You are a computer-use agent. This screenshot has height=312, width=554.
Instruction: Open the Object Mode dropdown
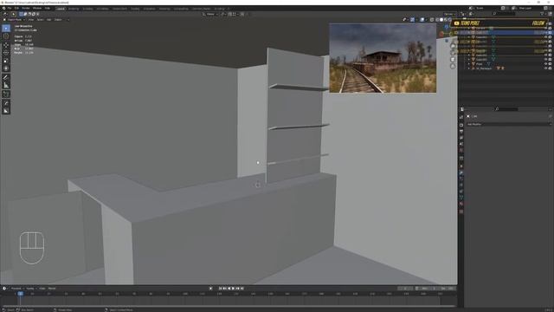tap(14, 20)
